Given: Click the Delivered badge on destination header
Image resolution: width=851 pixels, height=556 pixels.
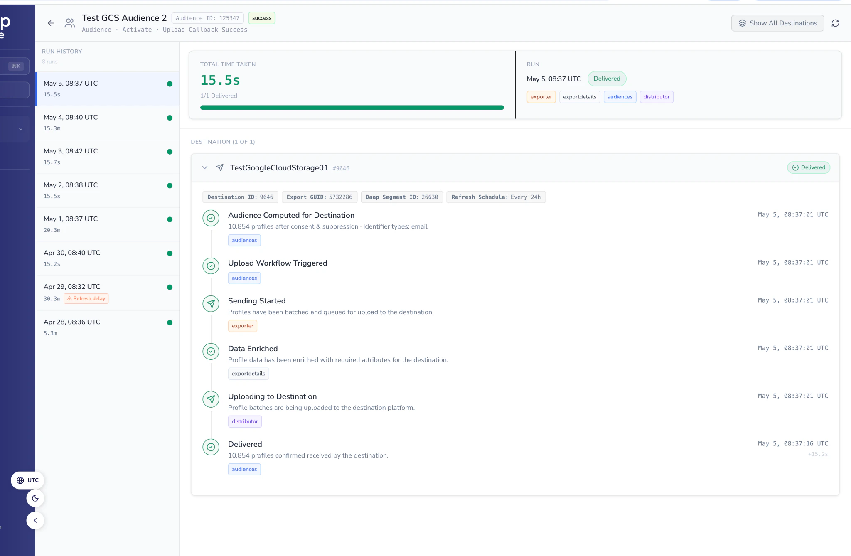Looking at the screenshot, I should tap(809, 167).
